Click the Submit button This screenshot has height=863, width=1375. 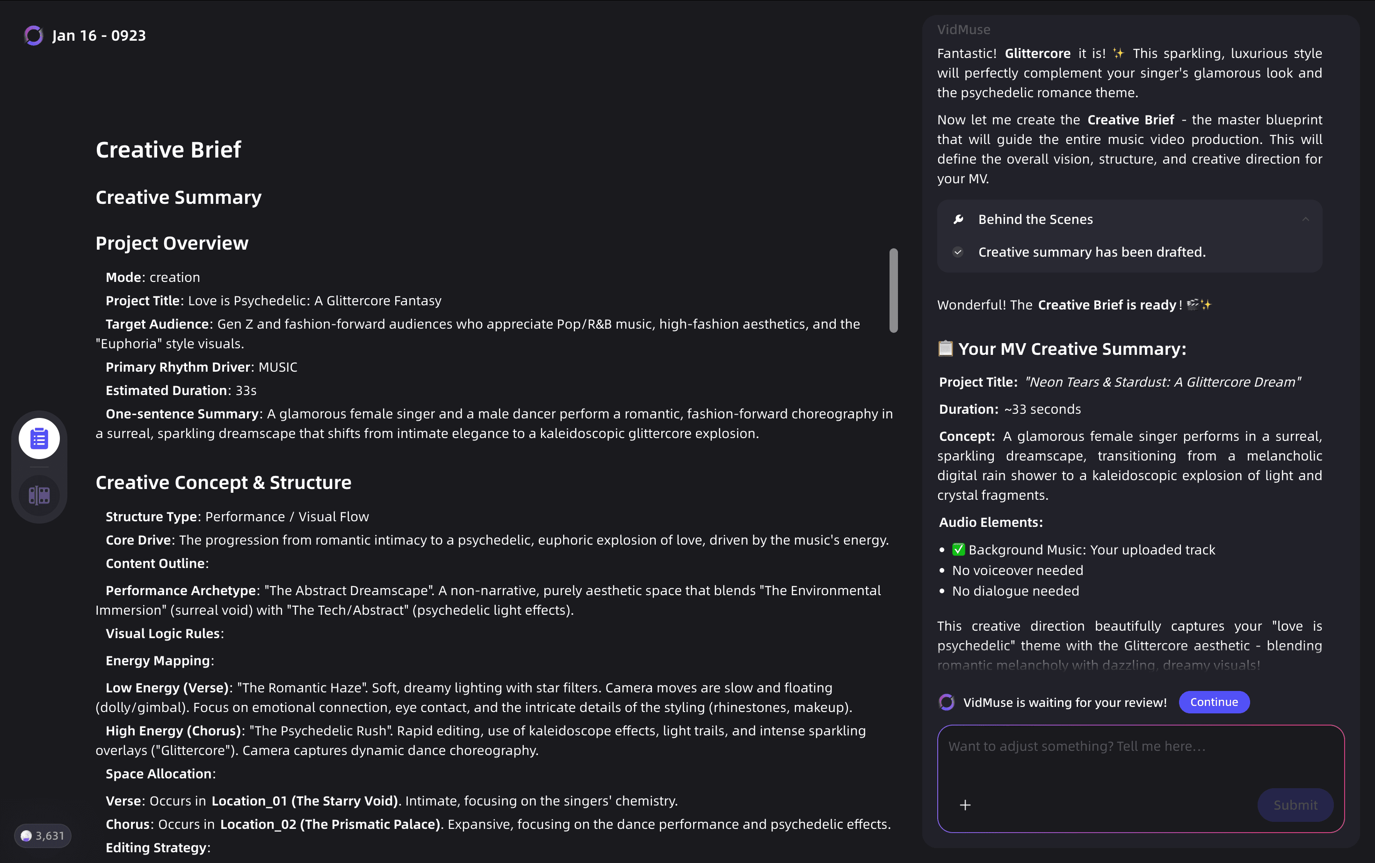coord(1295,805)
